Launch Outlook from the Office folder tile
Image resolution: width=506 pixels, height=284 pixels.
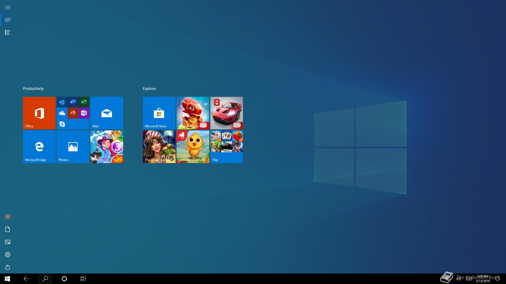click(62, 102)
